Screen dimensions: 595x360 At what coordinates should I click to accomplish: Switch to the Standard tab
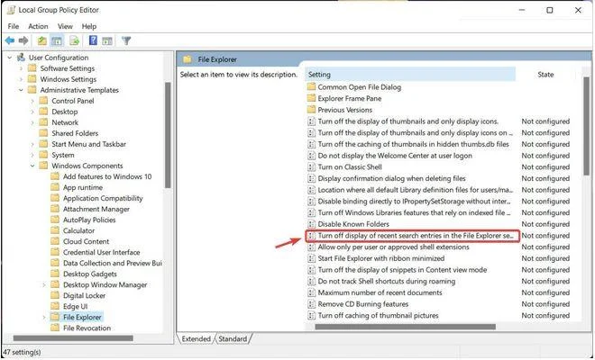[232, 338]
